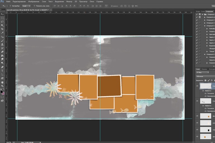Click the foreground color swatch
Screen dimensions: 215x143
tap(2, 91)
